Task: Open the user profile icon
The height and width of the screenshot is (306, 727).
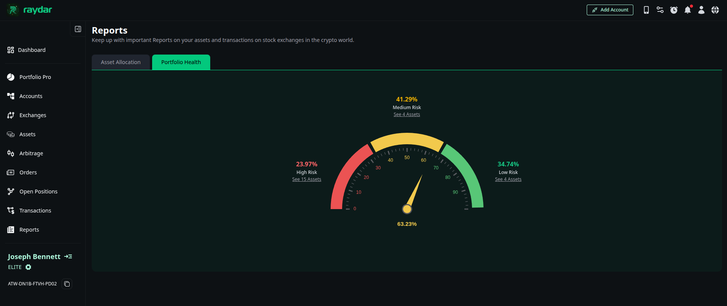Action: pyautogui.click(x=701, y=10)
